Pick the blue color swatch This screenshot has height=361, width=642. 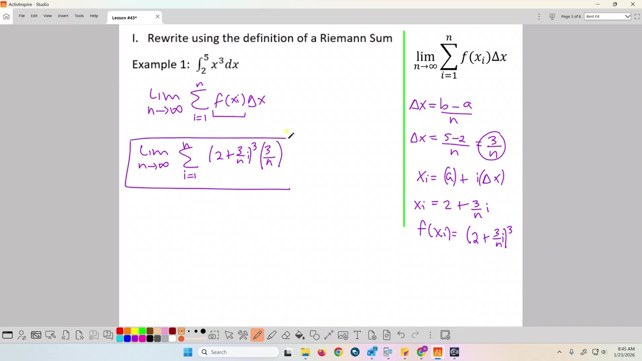[127, 338]
